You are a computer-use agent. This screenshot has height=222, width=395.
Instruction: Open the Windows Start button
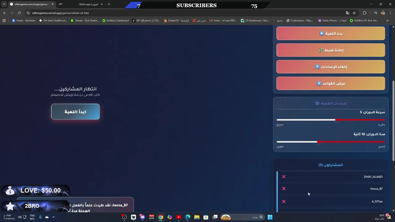(x=270, y=217)
